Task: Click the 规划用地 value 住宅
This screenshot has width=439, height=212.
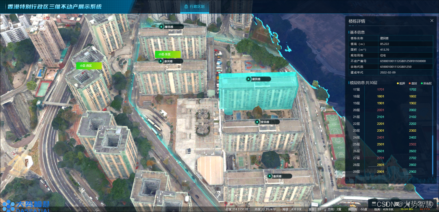Action: pyautogui.click(x=383, y=55)
